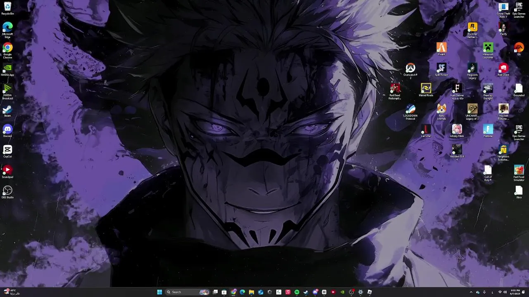Screen dimensions: 529x297
Task: Select the Resident Evil 4 icon
Action: tap(457, 151)
